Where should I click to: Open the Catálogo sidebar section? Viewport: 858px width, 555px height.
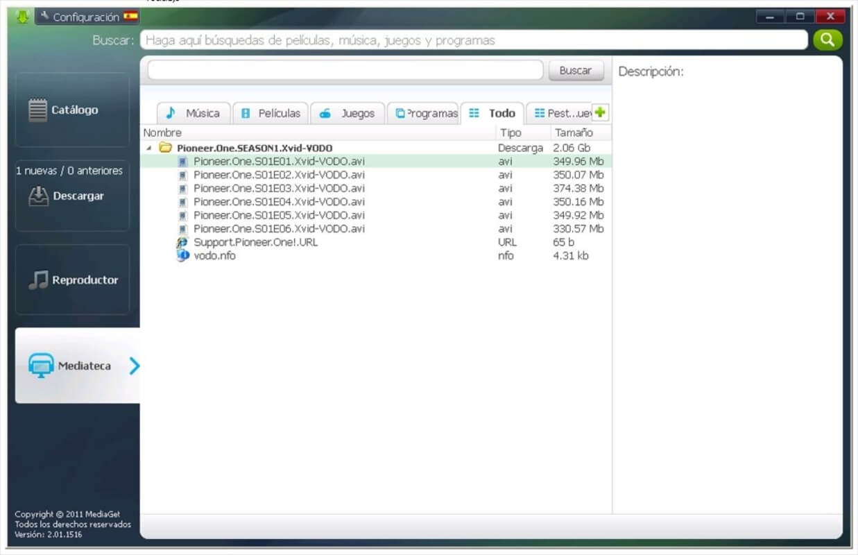coord(72,110)
